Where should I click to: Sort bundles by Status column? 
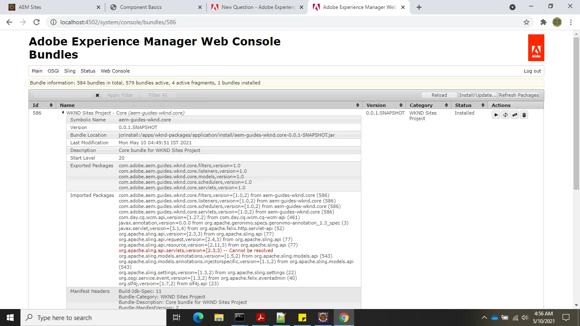point(470,105)
